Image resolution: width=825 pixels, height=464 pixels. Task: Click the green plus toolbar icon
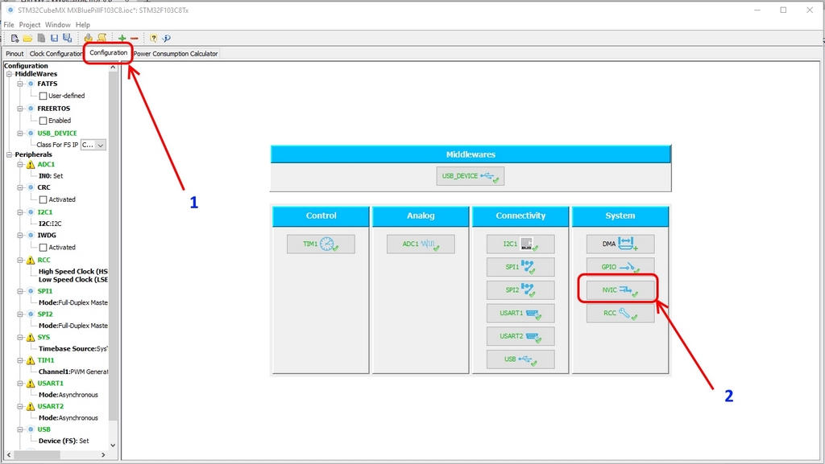[122, 38]
